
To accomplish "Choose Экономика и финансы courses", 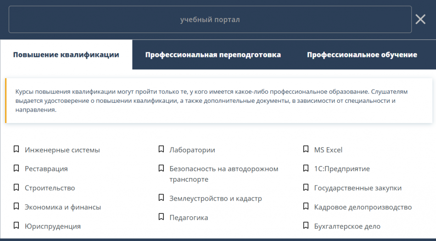I will tap(63, 207).
